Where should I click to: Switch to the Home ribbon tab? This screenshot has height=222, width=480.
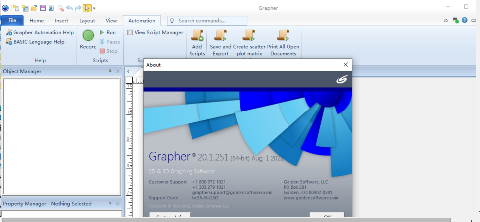[37, 20]
